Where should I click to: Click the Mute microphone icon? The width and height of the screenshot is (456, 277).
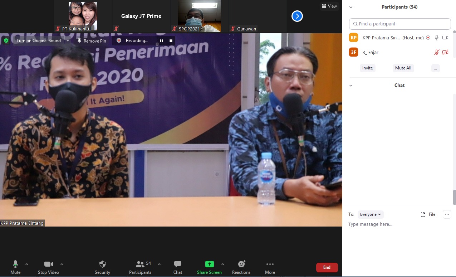click(15, 264)
